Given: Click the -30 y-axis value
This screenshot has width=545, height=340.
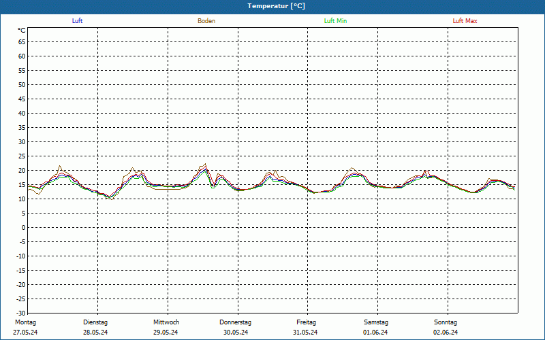Looking at the screenshot, I should coord(21,313).
